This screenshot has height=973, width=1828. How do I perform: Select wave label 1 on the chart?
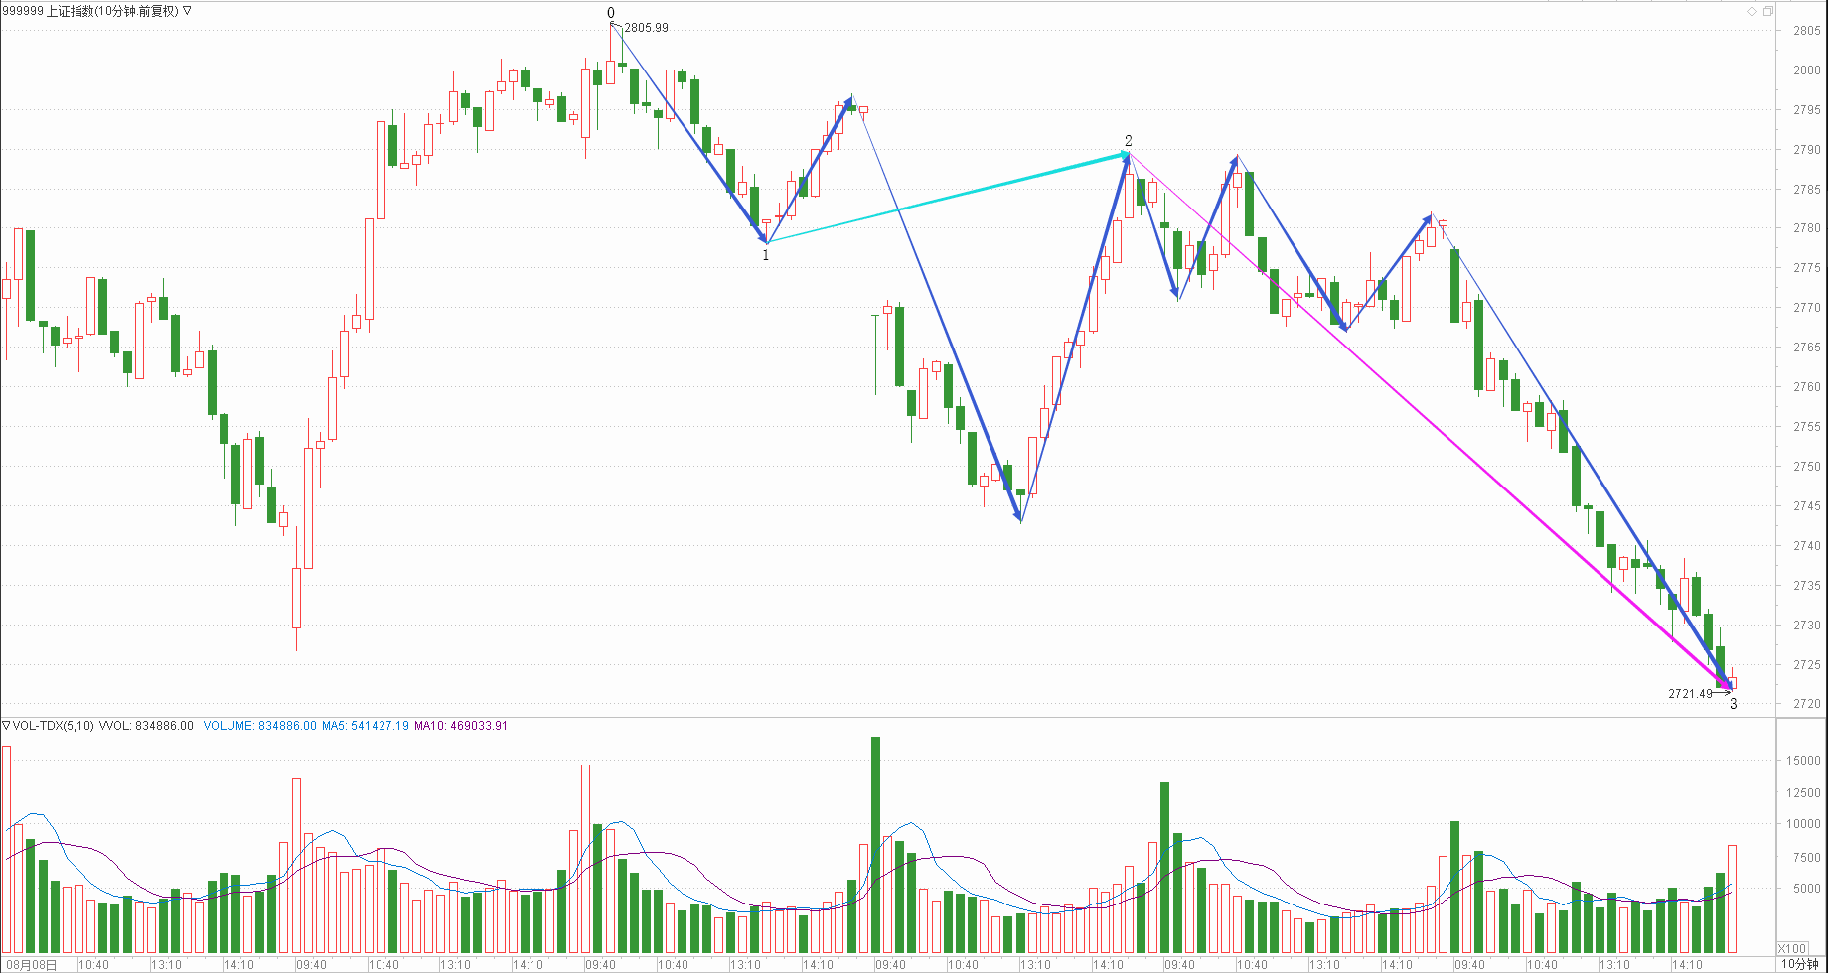tap(765, 255)
